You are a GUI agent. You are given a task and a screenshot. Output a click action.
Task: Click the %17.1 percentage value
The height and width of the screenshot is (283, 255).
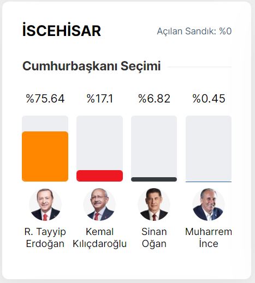(100, 99)
